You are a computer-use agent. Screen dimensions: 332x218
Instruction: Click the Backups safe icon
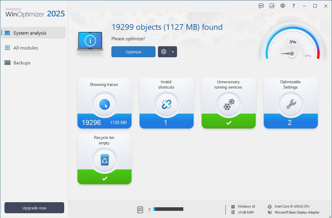tap(7, 63)
